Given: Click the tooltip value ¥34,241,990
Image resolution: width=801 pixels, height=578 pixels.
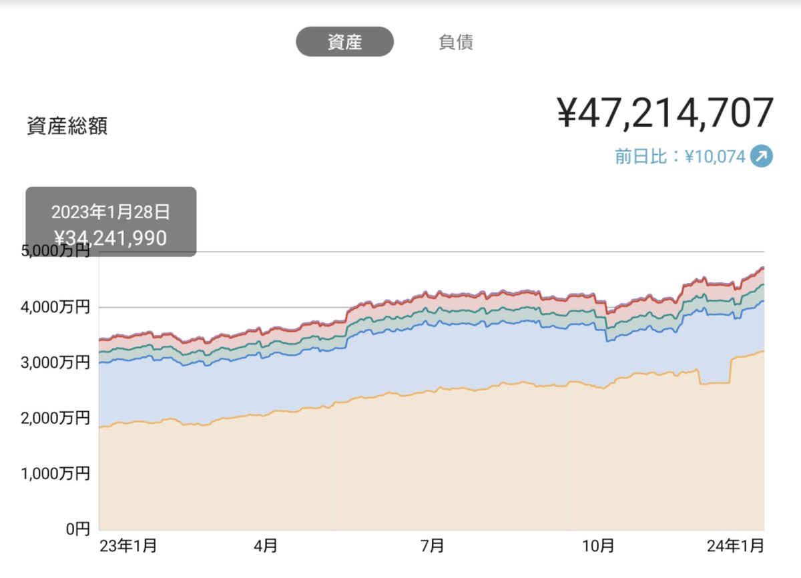Looking at the screenshot, I should pos(111,237).
